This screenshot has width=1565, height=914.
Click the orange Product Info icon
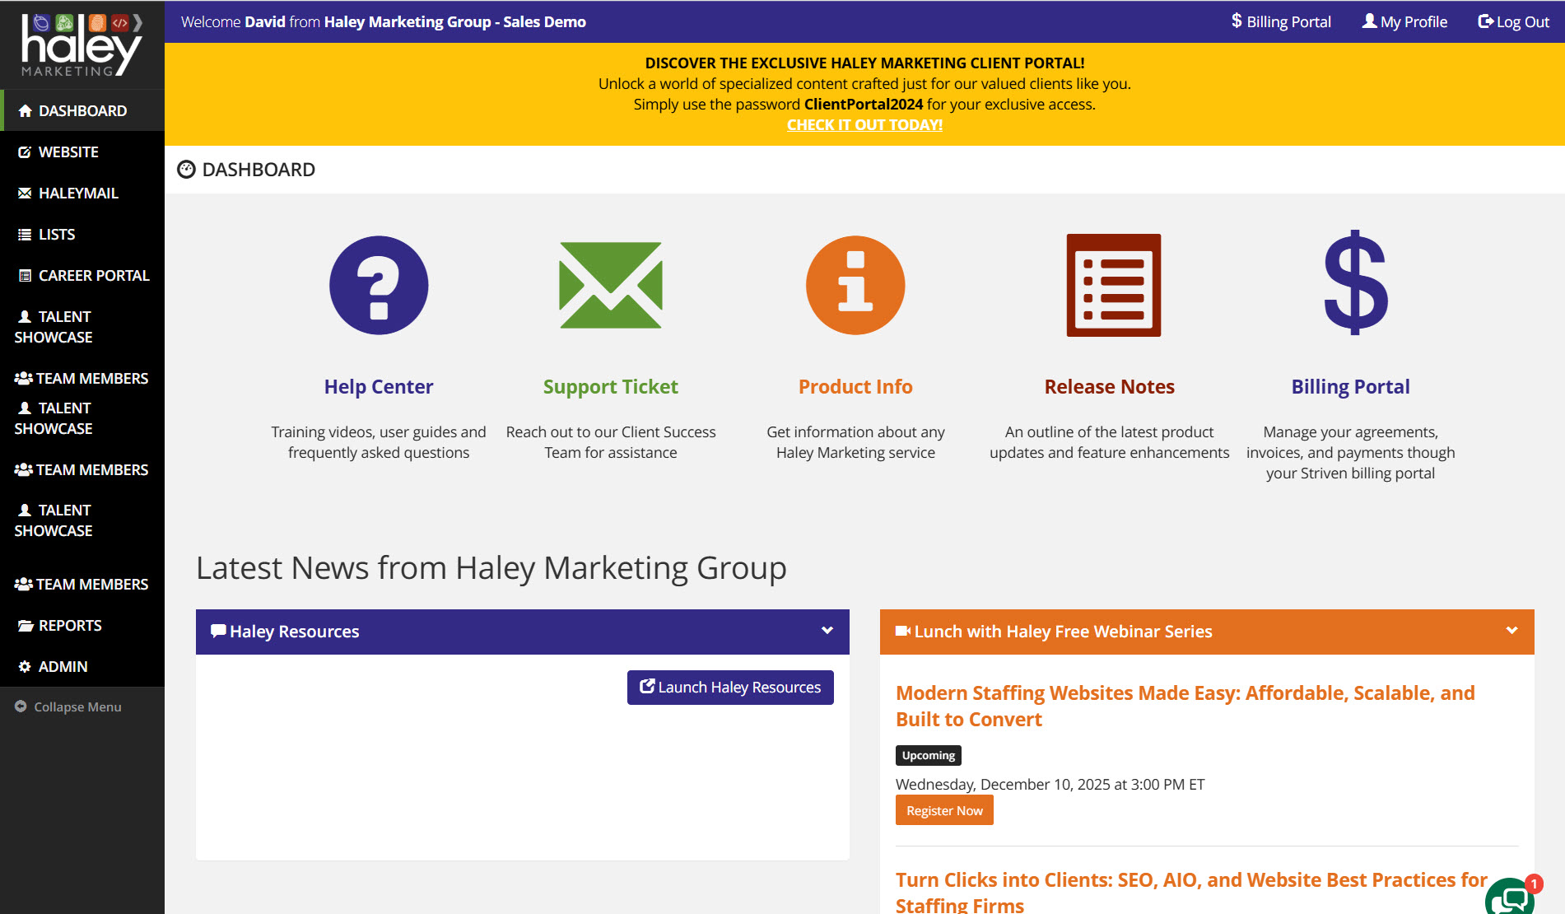(855, 286)
